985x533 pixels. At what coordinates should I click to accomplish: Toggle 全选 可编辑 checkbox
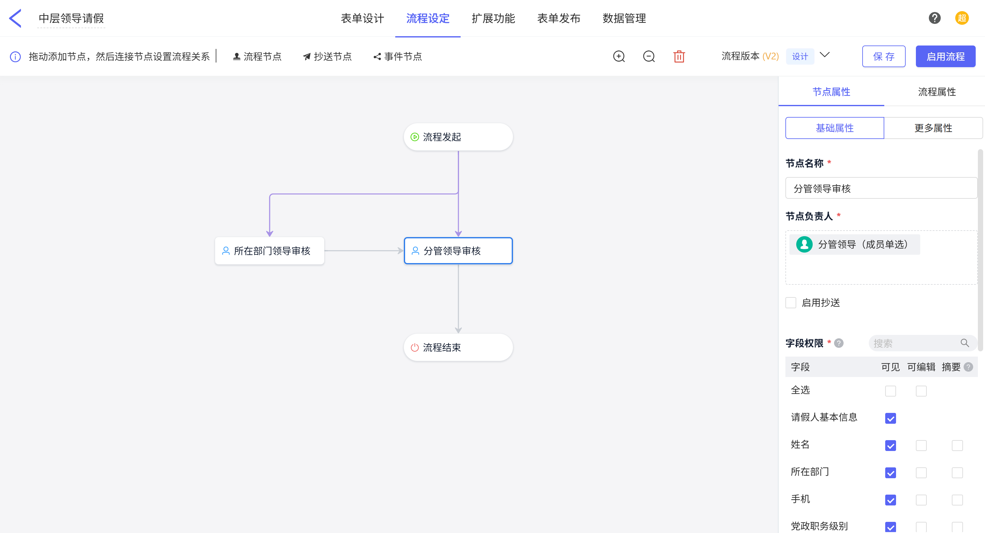[x=921, y=391]
